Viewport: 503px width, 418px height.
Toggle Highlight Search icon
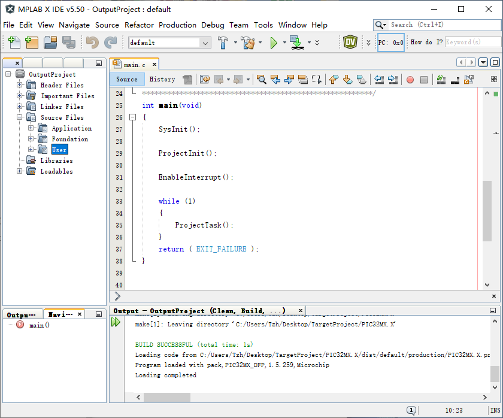(x=303, y=79)
